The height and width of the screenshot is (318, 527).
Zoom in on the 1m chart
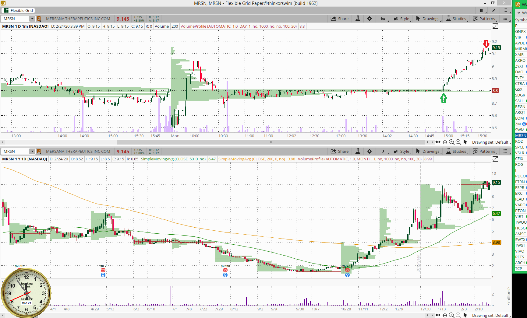click(x=451, y=142)
